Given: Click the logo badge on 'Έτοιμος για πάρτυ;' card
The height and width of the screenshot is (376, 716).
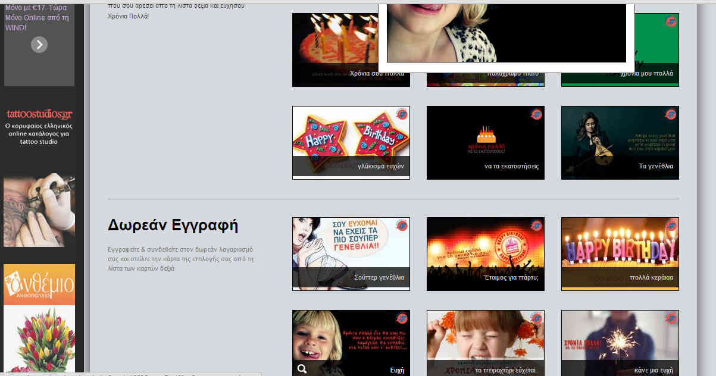Looking at the screenshot, I should (x=537, y=225).
